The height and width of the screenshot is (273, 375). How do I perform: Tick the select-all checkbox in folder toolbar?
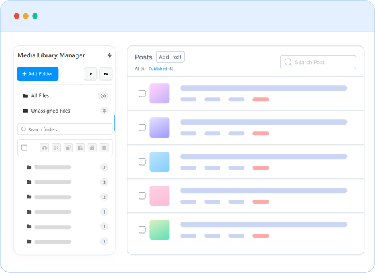click(x=24, y=148)
